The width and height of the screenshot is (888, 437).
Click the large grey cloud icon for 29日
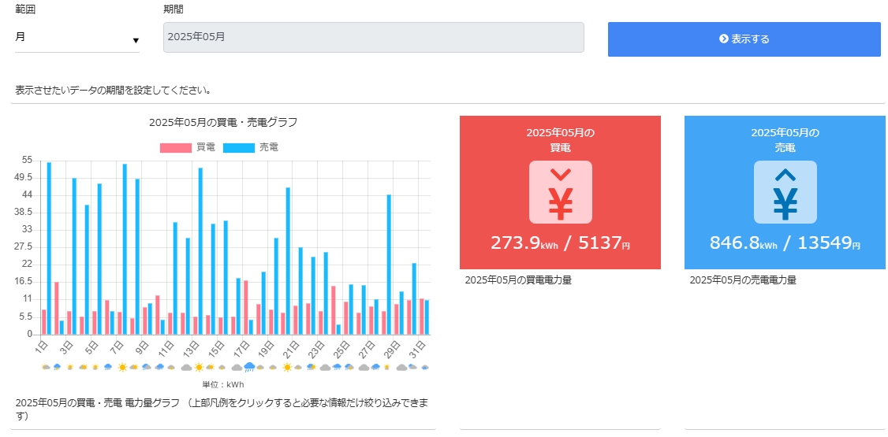pos(401,368)
